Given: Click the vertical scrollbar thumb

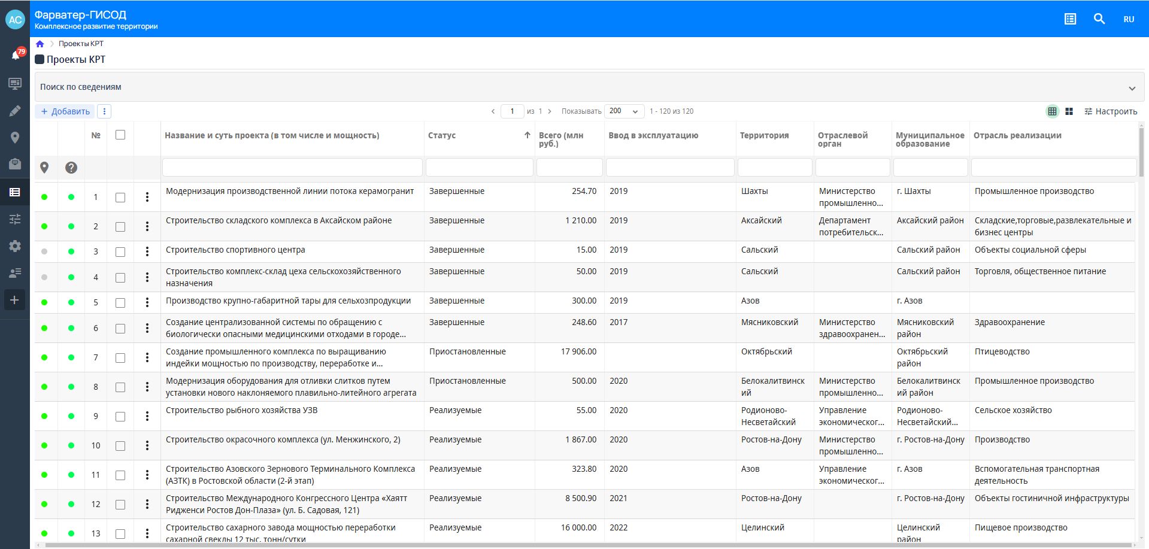Looking at the screenshot, I should point(1141,153).
